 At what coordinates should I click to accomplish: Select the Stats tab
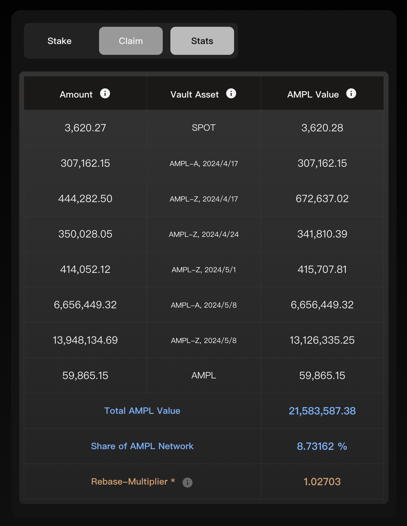pos(202,41)
